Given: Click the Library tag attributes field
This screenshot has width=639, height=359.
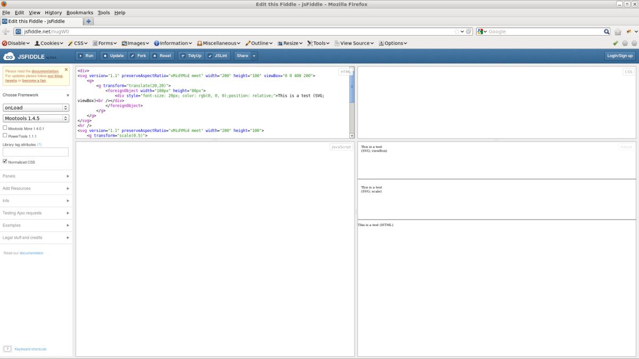Looking at the screenshot, I should click(36, 152).
